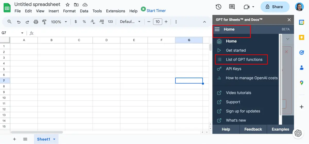Redo the last action
Viewport: 309px width, 144px height.
(27, 22)
